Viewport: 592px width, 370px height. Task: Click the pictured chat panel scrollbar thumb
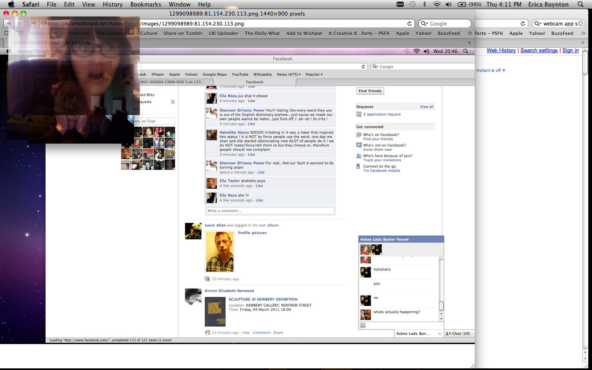(x=441, y=306)
